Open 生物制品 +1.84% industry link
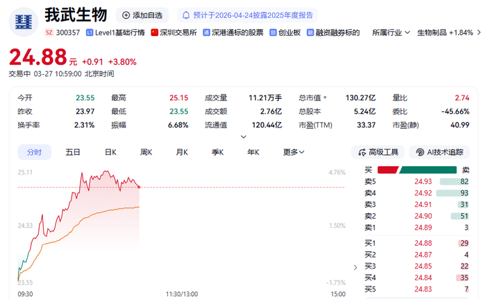Screen dimensions: 486x299 [x=445, y=33]
